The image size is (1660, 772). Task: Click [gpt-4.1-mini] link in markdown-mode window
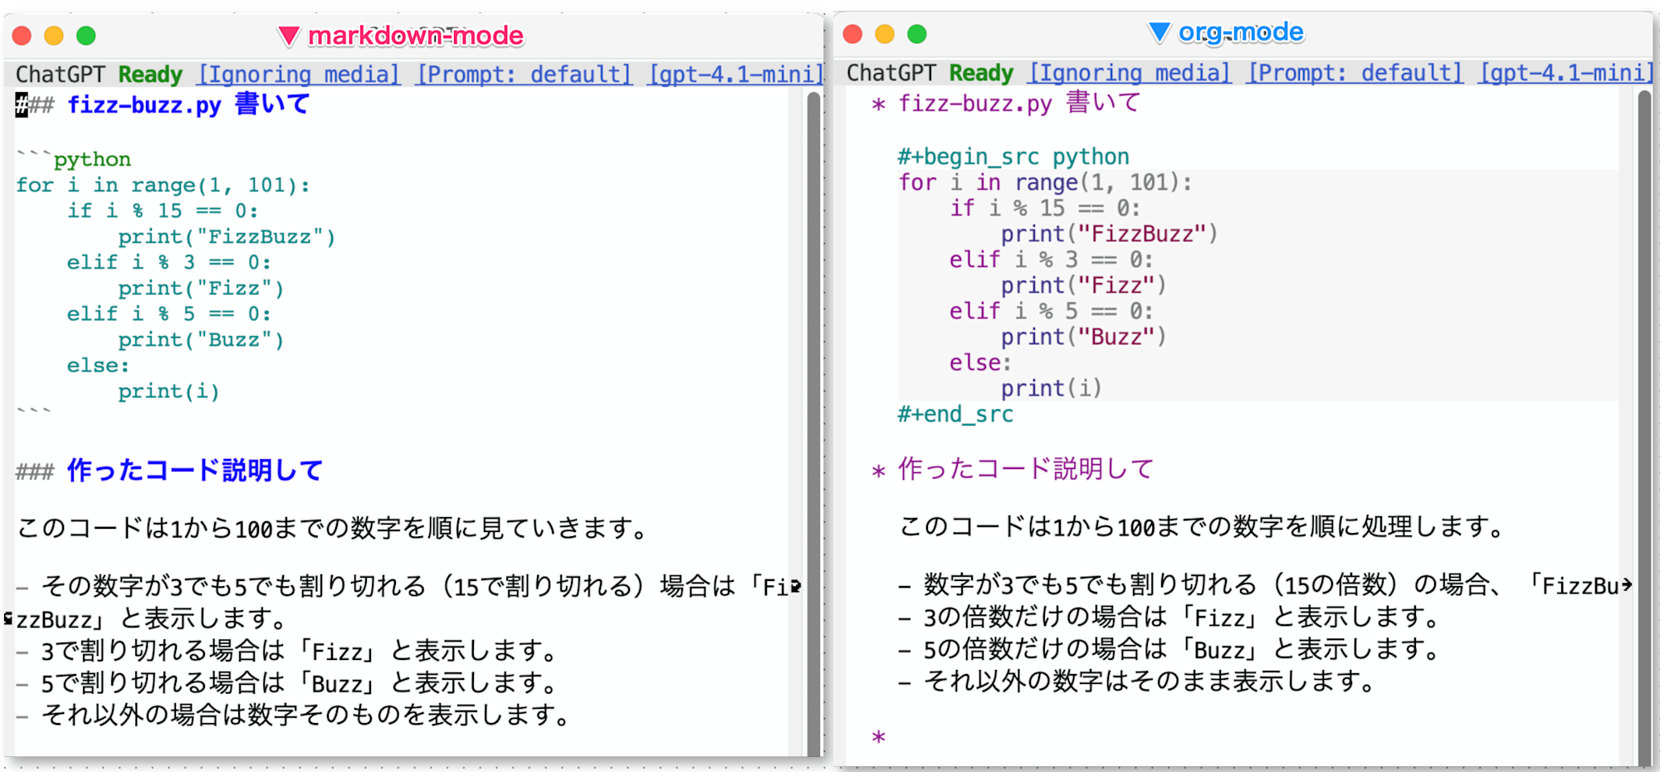point(735,75)
